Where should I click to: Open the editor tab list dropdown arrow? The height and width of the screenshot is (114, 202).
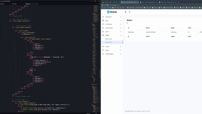(99, 4)
